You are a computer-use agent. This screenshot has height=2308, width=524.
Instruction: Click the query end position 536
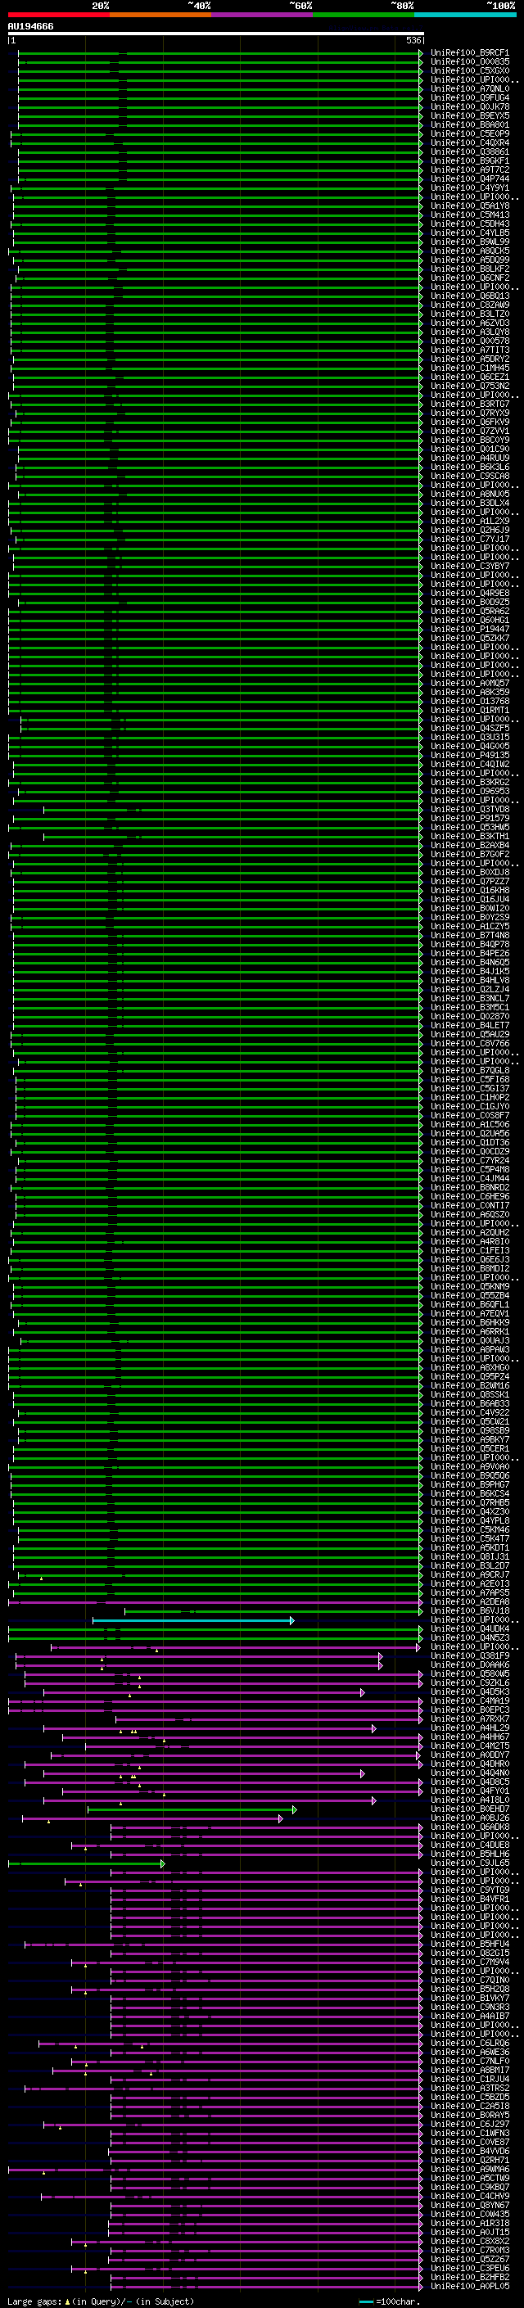413,40
